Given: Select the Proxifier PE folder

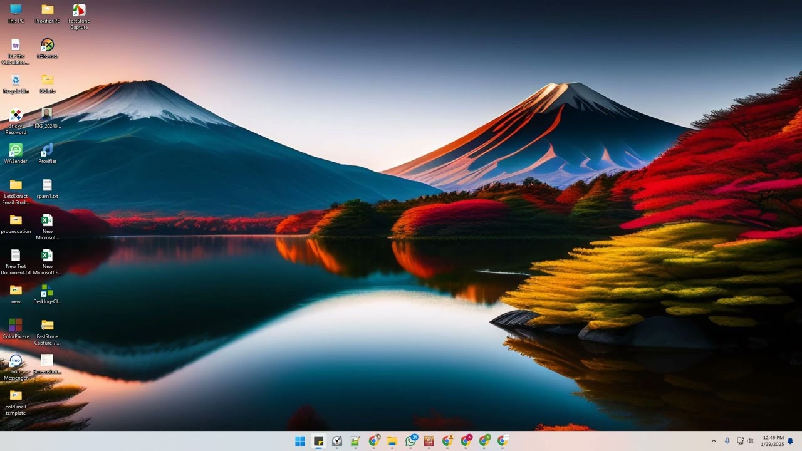Looking at the screenshot, I should [48, 13].
